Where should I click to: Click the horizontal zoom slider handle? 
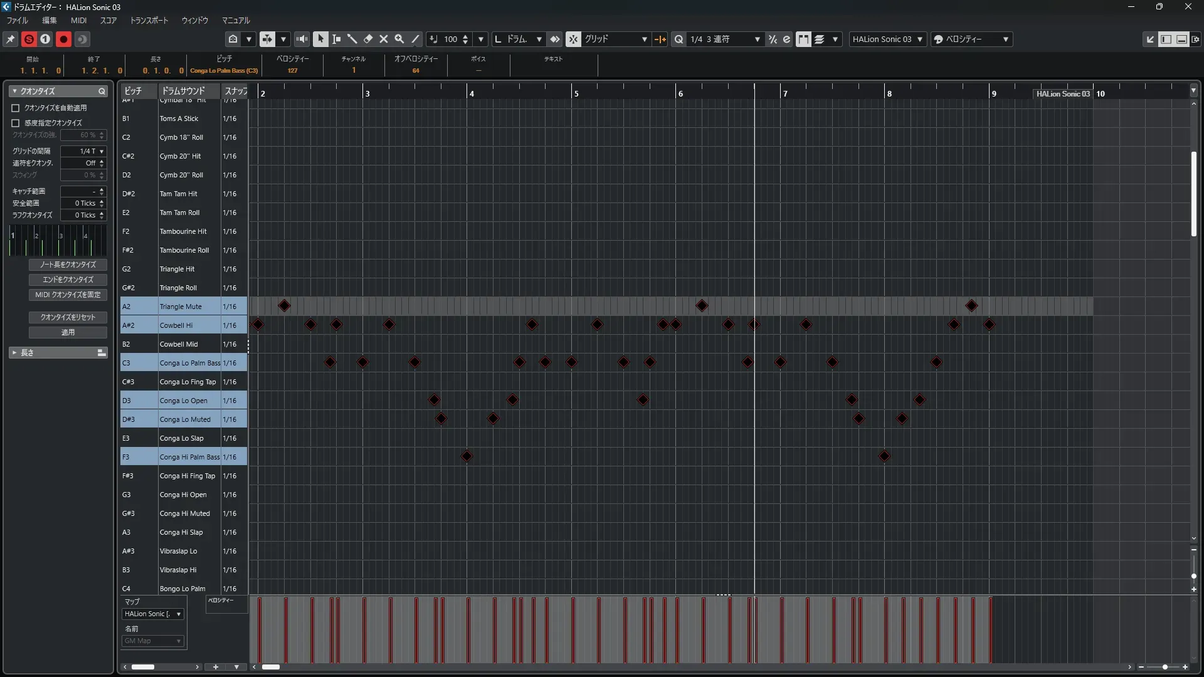tap(1164, 667)
